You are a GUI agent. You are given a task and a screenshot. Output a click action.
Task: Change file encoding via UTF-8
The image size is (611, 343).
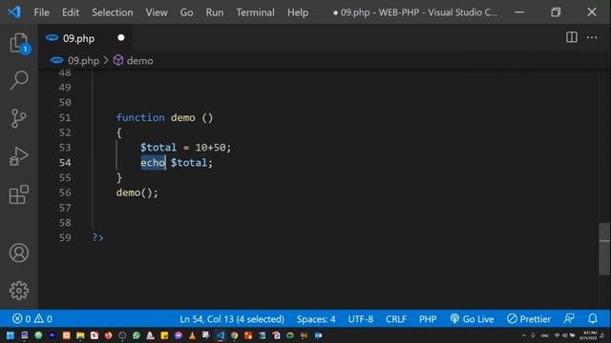(x=361, y=319)
